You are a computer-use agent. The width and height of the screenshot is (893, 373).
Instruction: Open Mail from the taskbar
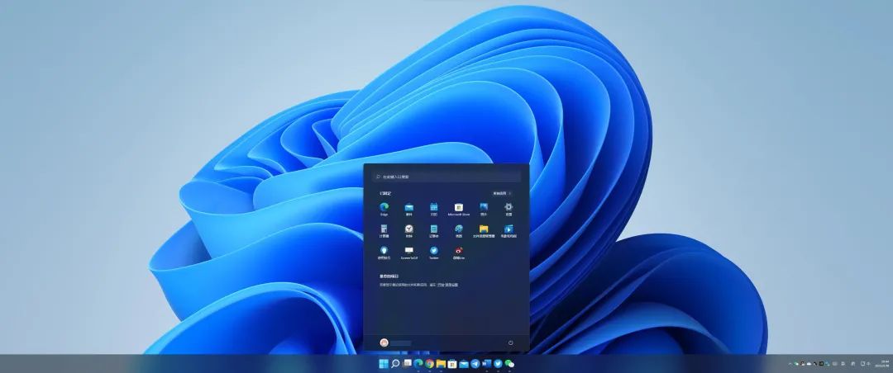click(x=464, y=363)
